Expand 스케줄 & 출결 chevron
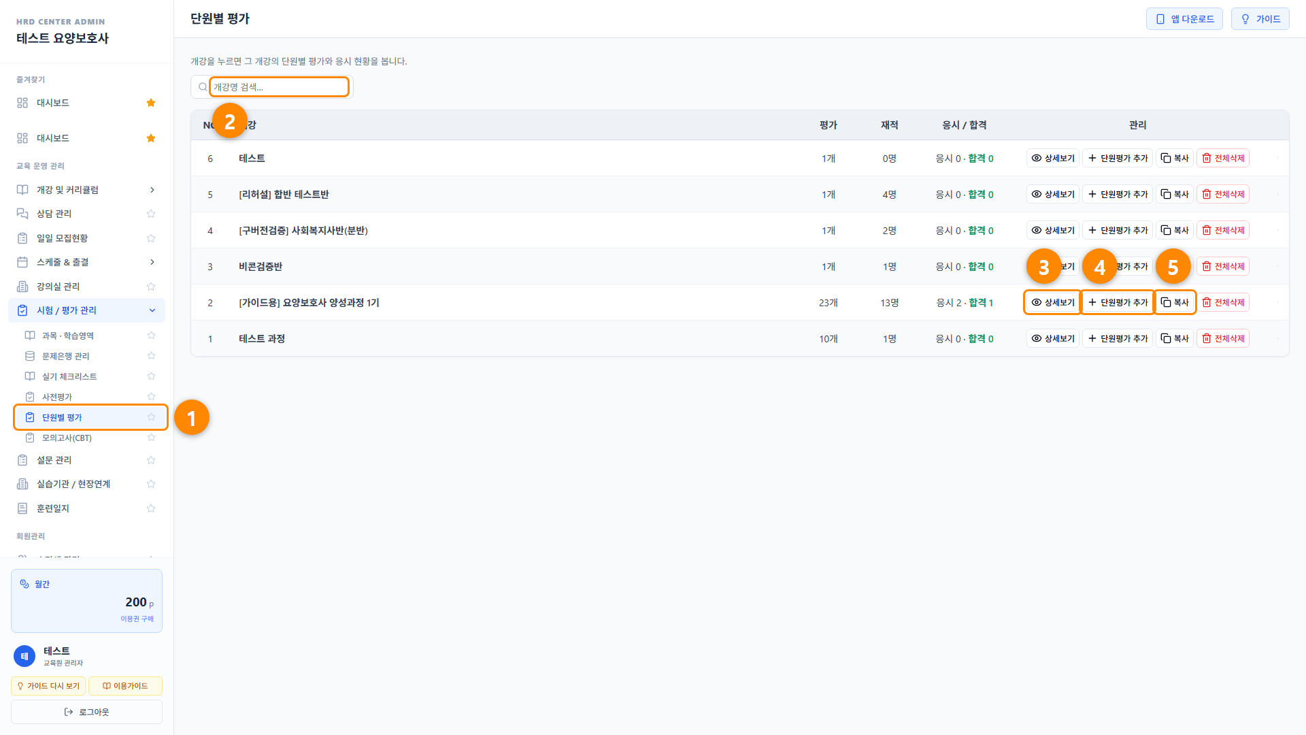This screenshot has height=735, width=1306. [x=152, y=262]
